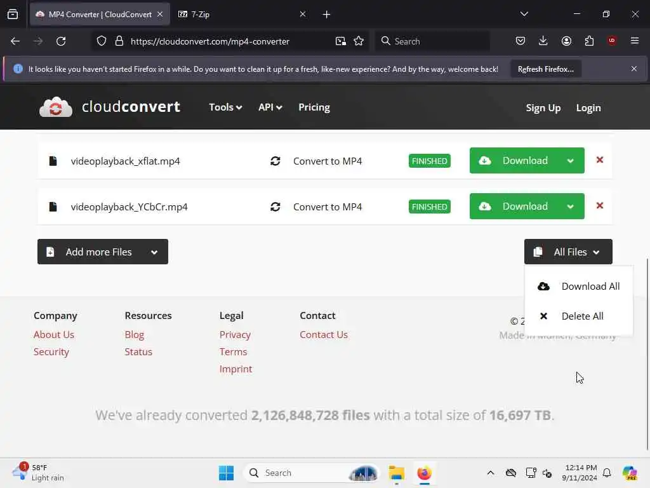Open the Windows Start menu
Screen dimensions: 650x488
(x=227, y=473)
